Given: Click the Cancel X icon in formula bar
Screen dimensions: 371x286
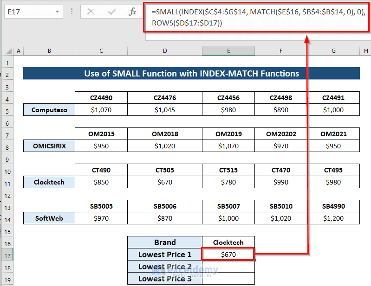Looking at the screenshot, I should click(91, 12).
